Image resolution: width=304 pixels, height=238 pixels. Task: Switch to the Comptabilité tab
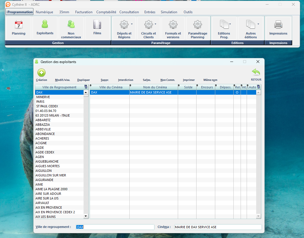coord(106,12)
